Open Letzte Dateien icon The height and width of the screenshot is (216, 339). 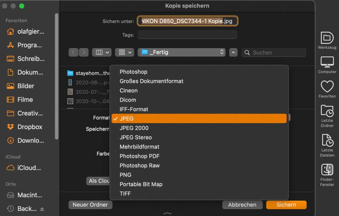pyautogui.click(x=327, y=140)
